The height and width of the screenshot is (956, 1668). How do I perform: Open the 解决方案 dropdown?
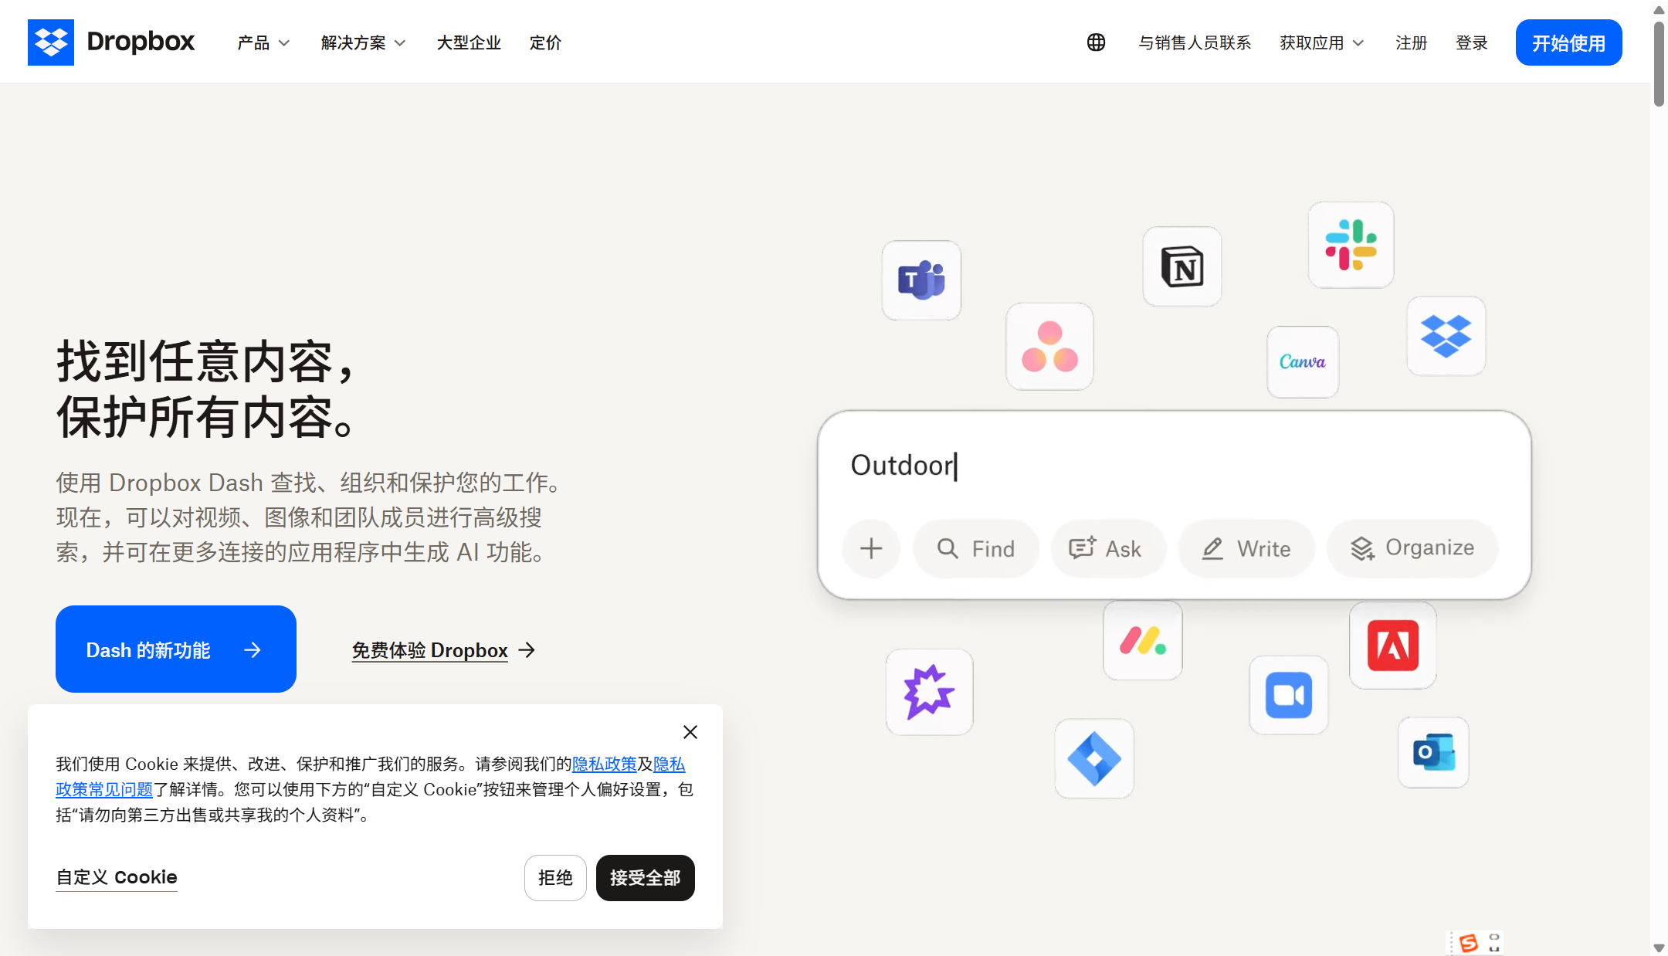(361, 42)
